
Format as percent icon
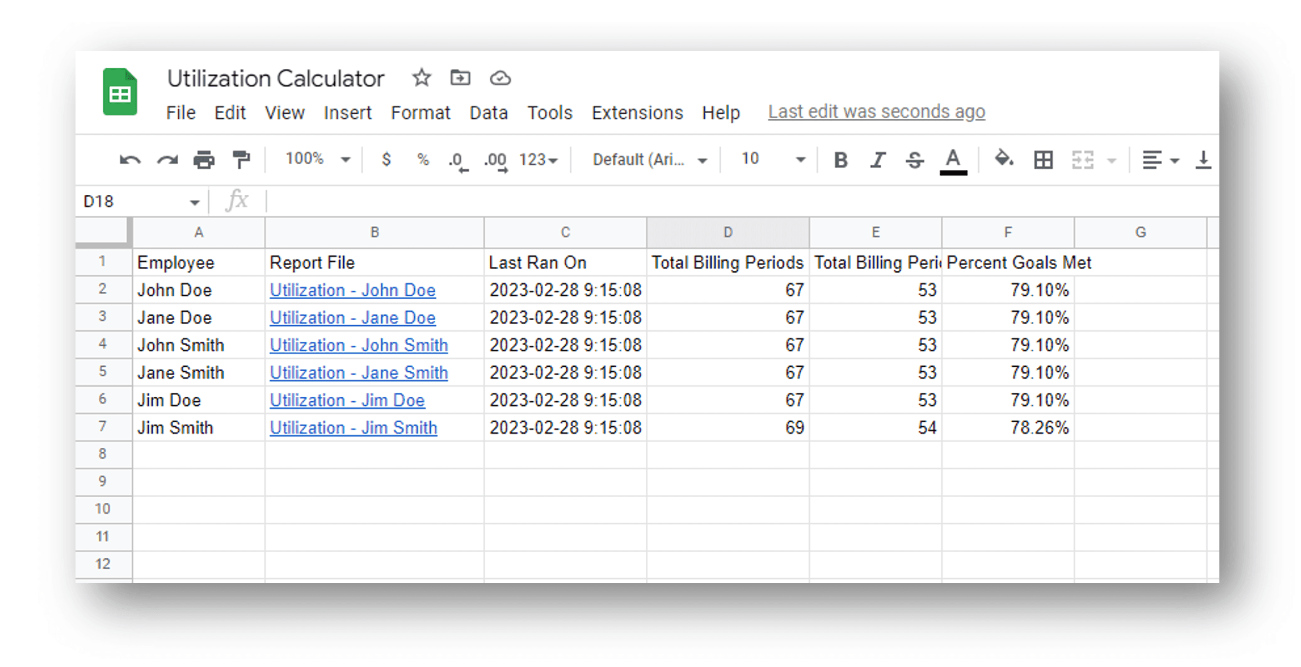click(x=423, y=160)
